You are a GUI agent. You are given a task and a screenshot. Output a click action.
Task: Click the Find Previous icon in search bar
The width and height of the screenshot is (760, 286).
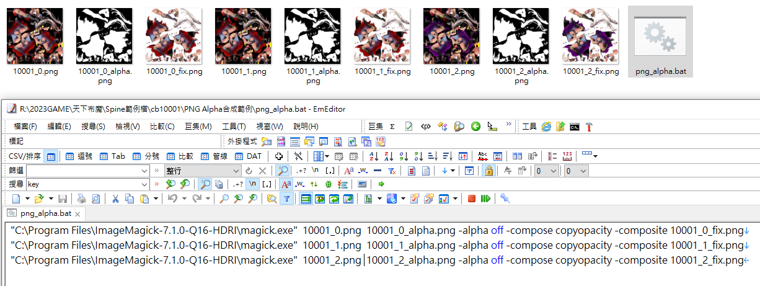[170, 184]
